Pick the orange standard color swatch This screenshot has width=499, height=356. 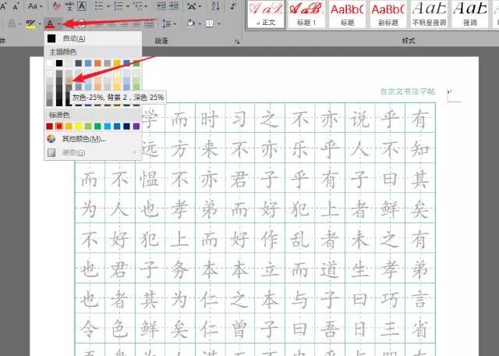[69, 126]
